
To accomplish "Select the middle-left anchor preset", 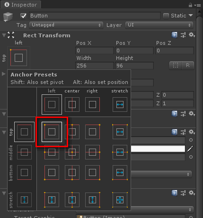I will point(52,152).
